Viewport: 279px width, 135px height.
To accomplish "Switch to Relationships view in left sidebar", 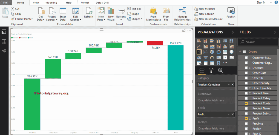I will (4, 51).
